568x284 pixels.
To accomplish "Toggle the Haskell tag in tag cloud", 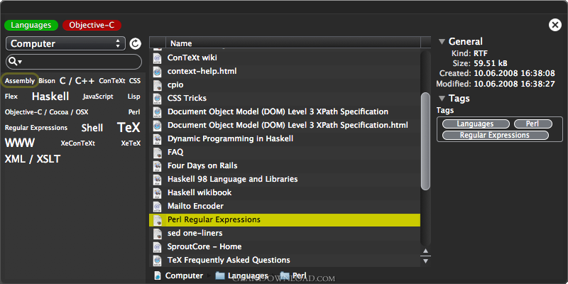I will 50,97.
